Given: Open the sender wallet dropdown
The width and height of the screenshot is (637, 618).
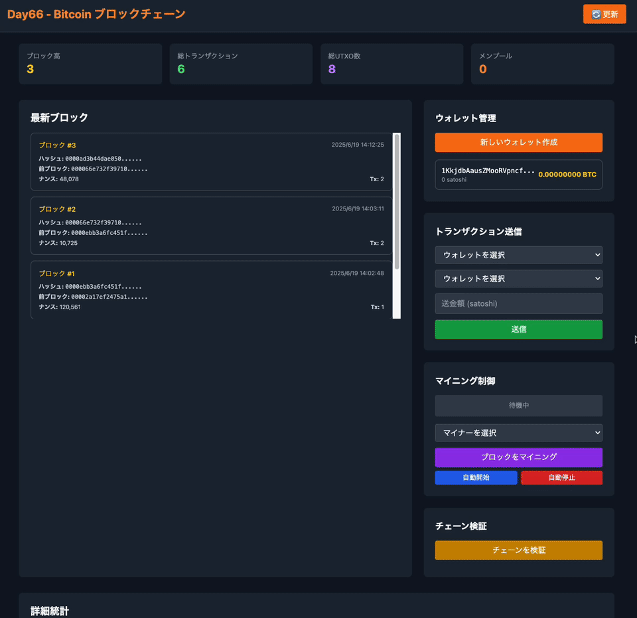Looking at the screenshot, I should pos(518,255).
